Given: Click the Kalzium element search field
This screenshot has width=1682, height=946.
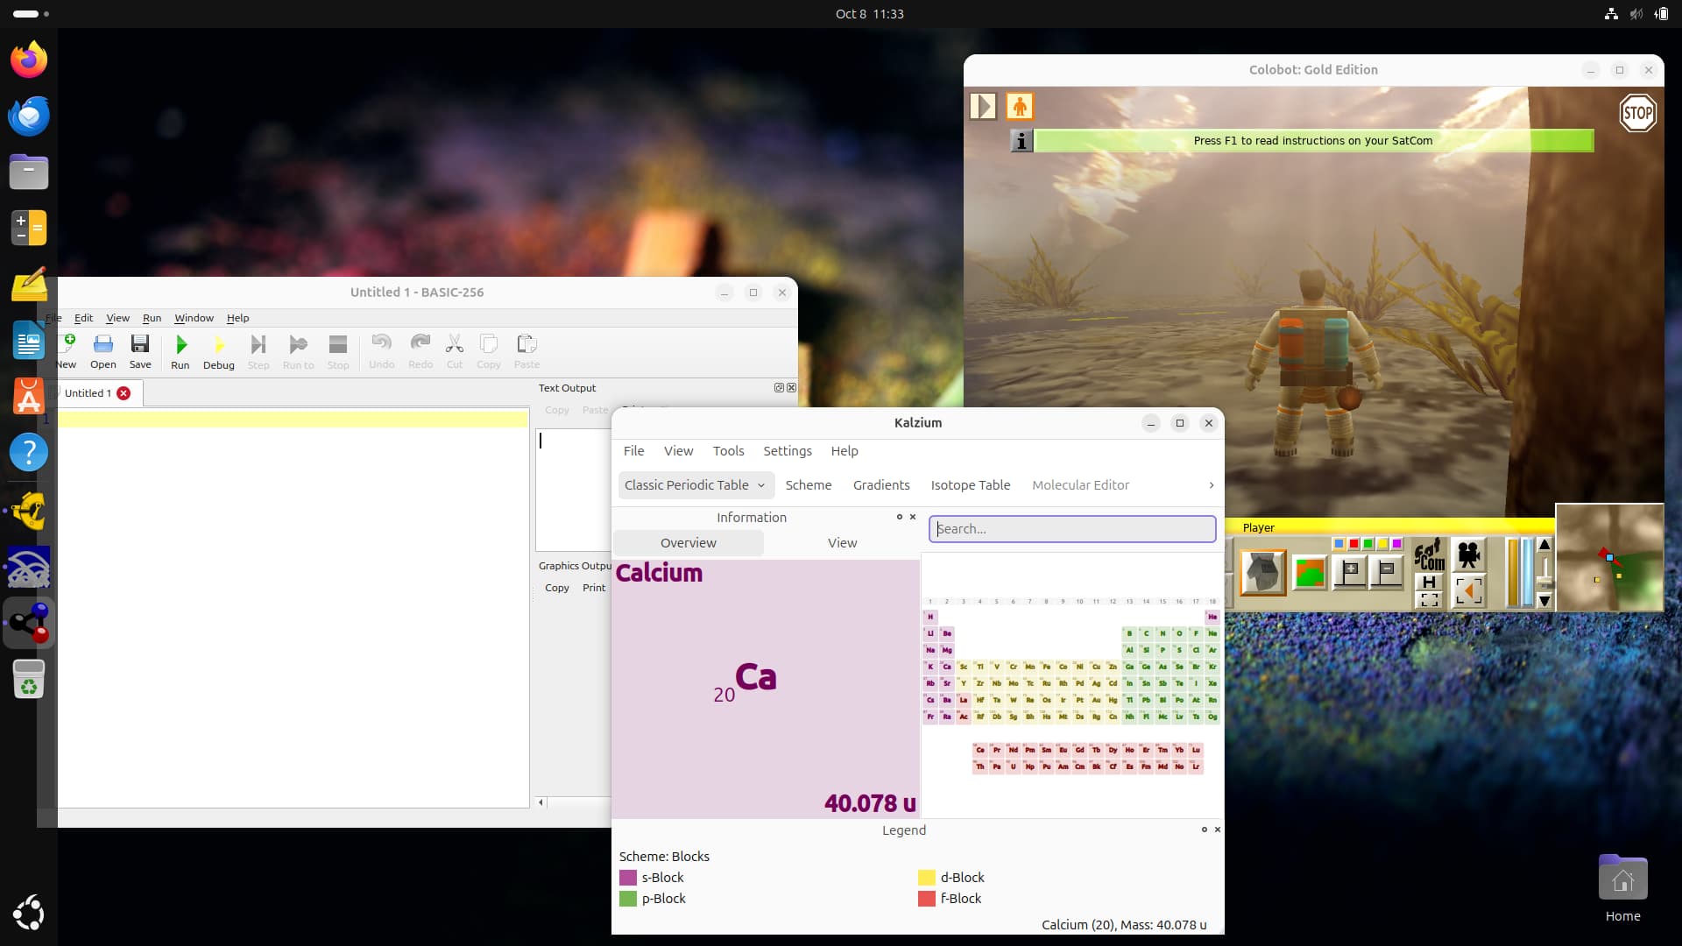Looking at the screenshot, I should 1072,529.
